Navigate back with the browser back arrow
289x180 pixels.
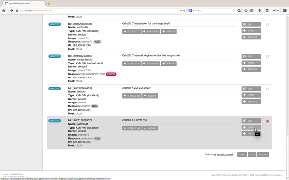[x=12, y=11]
